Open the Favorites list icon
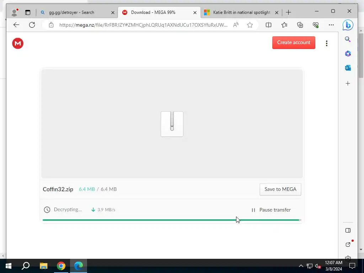The width and height of the screenshot is (364, 273). point(284,25)
